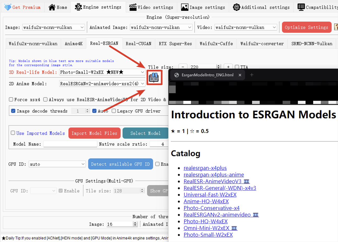Expand the Image engine dropdown

coord(54,27)
